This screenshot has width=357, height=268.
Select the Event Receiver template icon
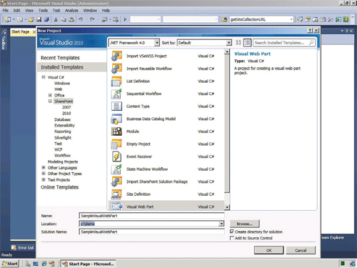(x=116, y=157)
